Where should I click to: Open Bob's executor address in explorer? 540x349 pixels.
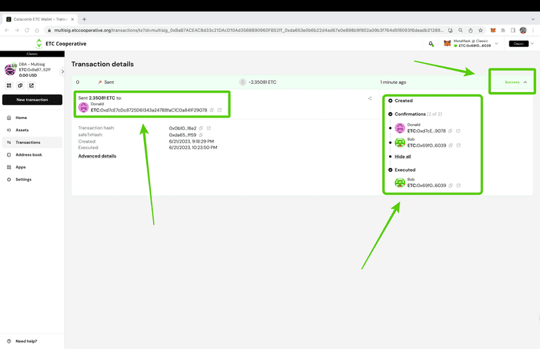coord(458,186)
